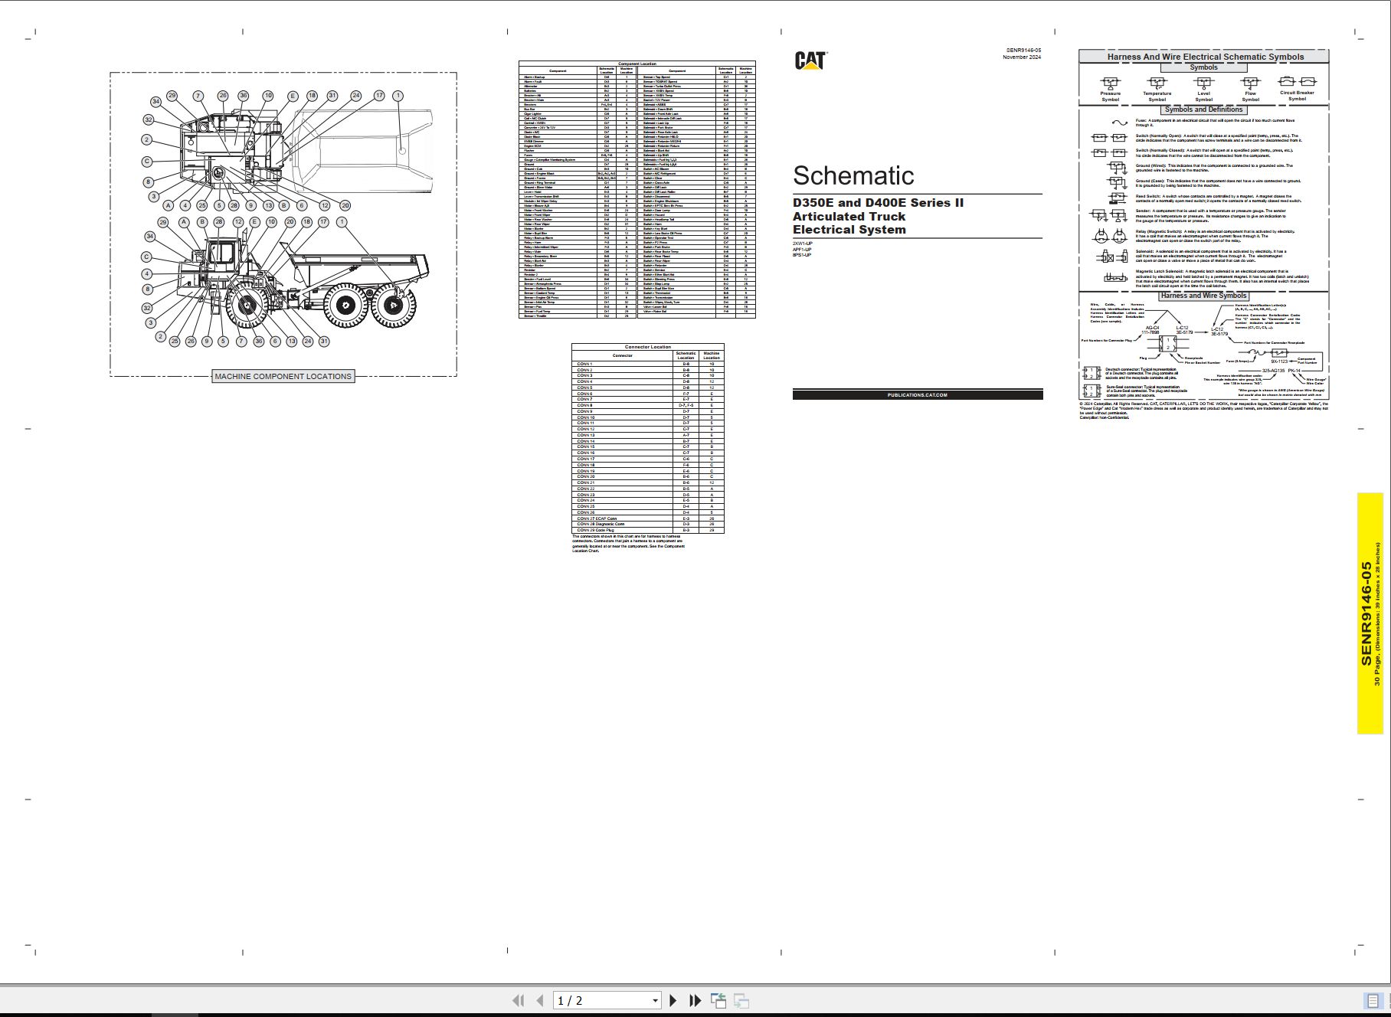The image size is (1391, 1017).
Task: Click the 'Connector Location' table header
Action: pyautogui.click(x=647, y=347)
